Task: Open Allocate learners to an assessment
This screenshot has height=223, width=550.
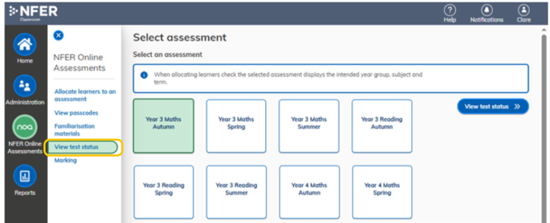Action: coord(85,95)
